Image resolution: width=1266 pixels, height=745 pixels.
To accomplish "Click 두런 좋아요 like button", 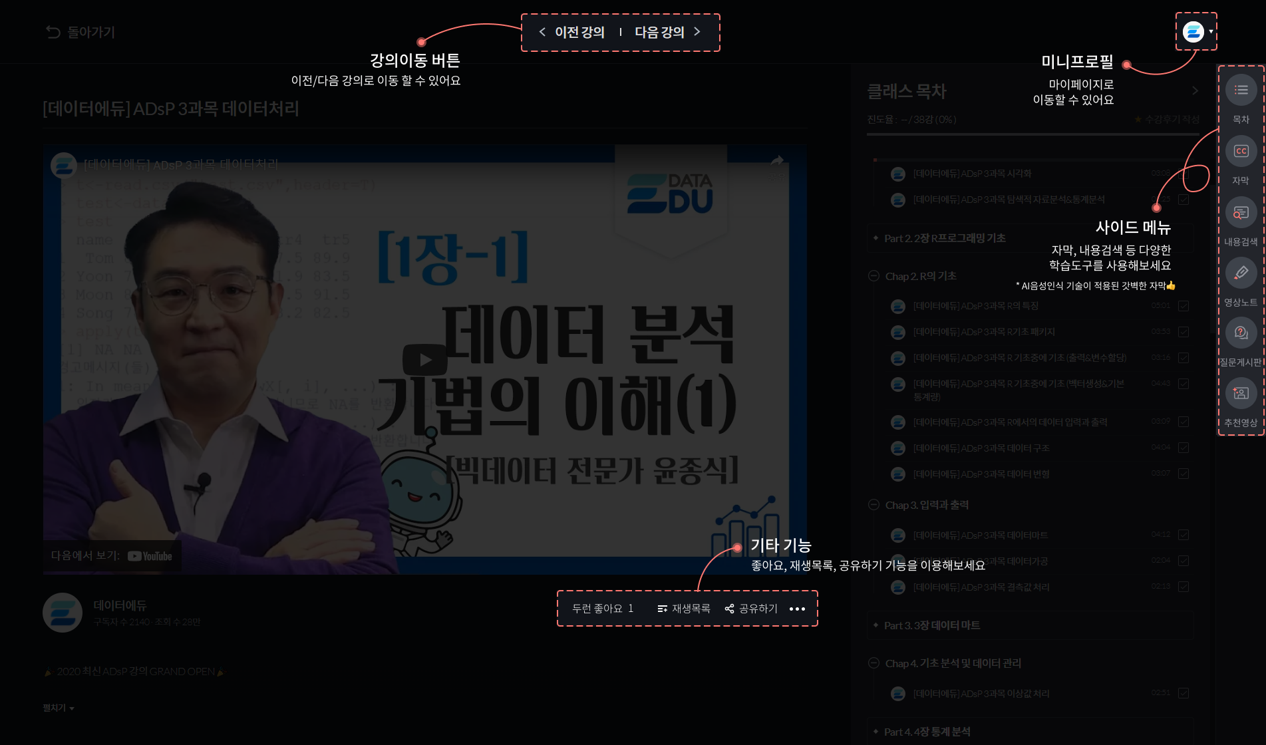I will (x=603, y=609).
